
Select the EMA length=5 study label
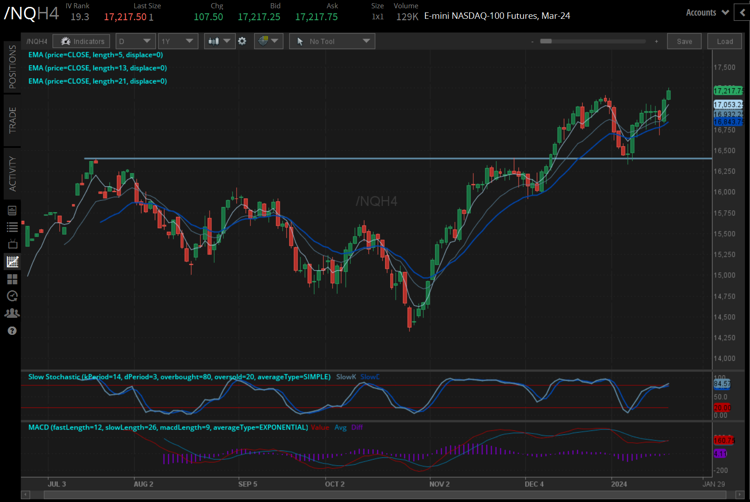tap(96, 55)
